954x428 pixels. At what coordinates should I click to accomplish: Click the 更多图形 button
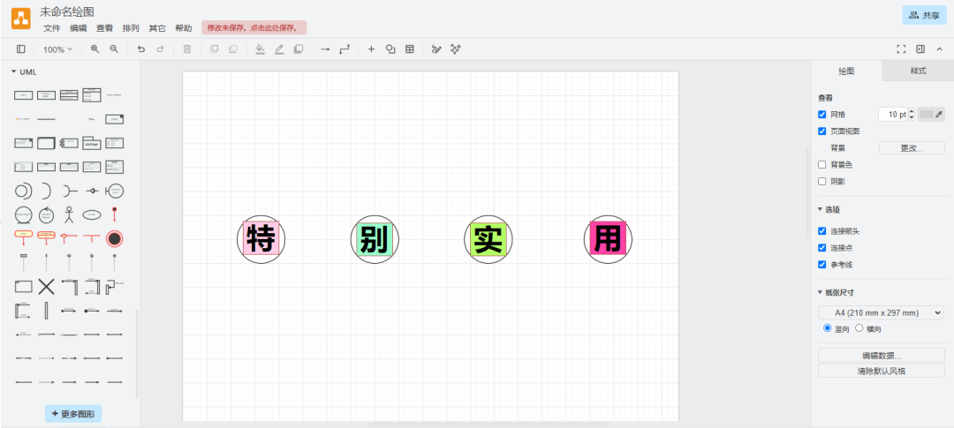tap(73, 413)
